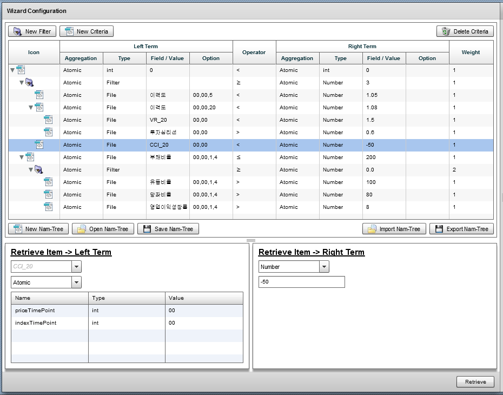
Task: Click the Import Nam-Tree folder icon
Action: [372, 229]
